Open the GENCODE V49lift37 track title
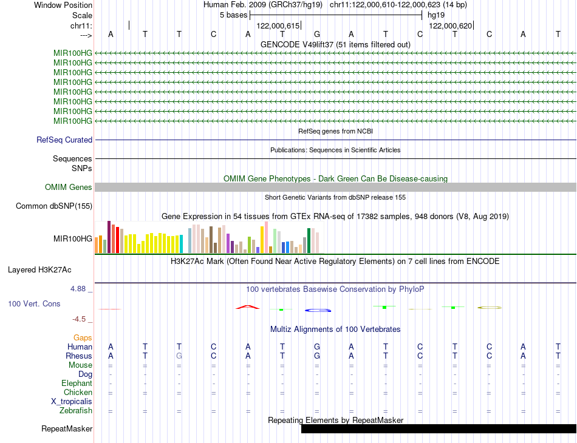Viewport: 577px width, 443px height. click(x=335, y=44)
